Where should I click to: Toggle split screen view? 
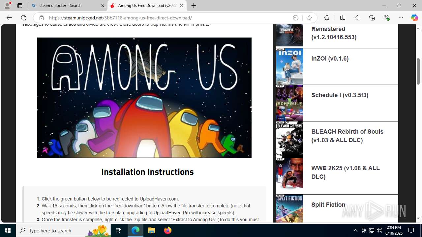click(x=343, y=18)
